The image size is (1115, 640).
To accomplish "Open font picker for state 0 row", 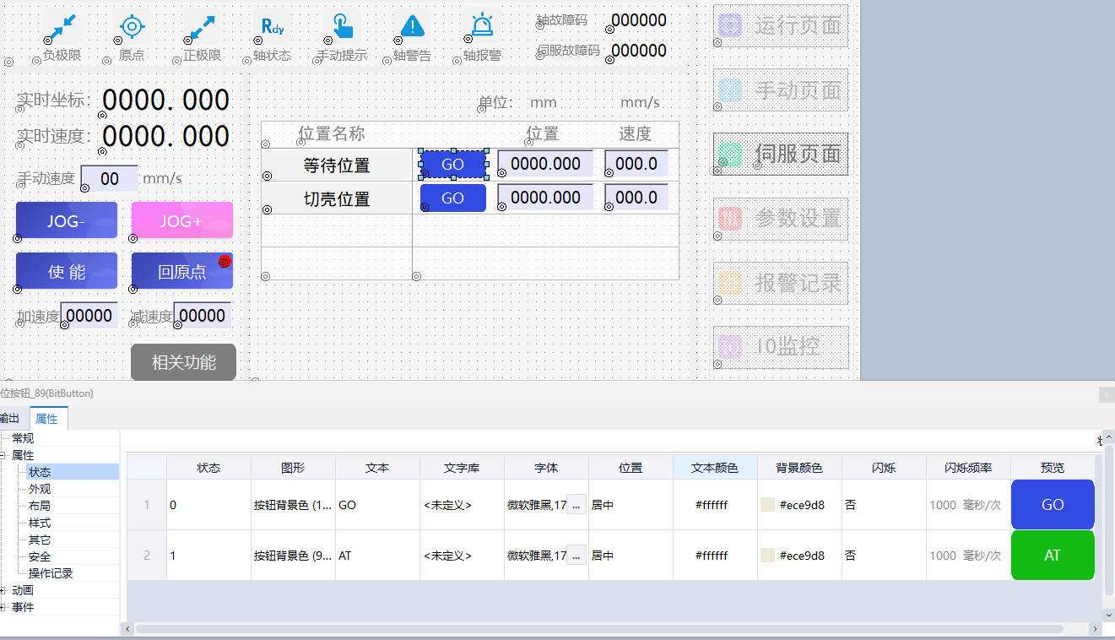I will pyautogui.click(x=576, y=505).
